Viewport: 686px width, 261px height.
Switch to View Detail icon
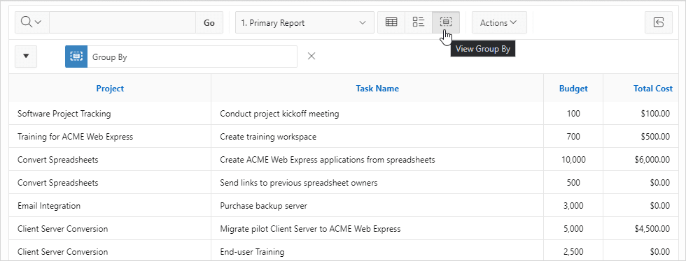(419, 23)
